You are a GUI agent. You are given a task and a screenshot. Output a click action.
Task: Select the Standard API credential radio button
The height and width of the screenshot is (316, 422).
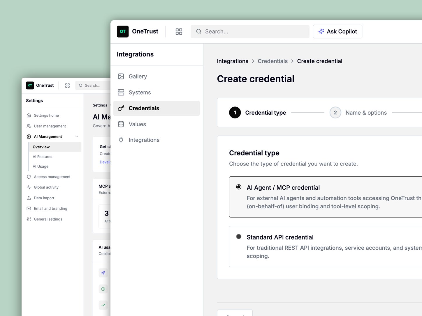click(239, 237)
